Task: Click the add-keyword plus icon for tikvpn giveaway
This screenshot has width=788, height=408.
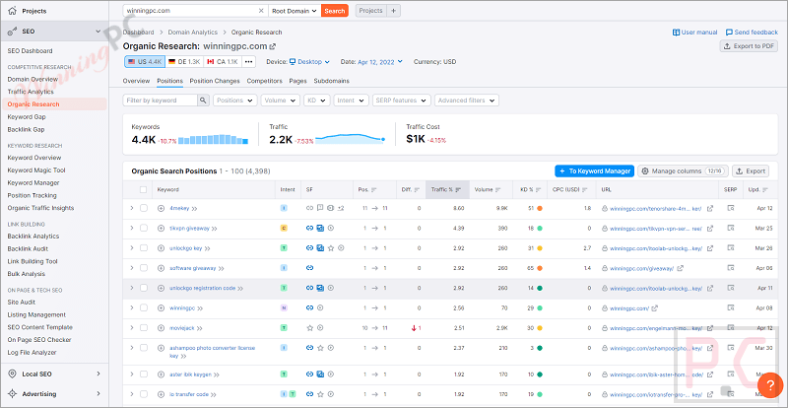Action: coord(161,228)
